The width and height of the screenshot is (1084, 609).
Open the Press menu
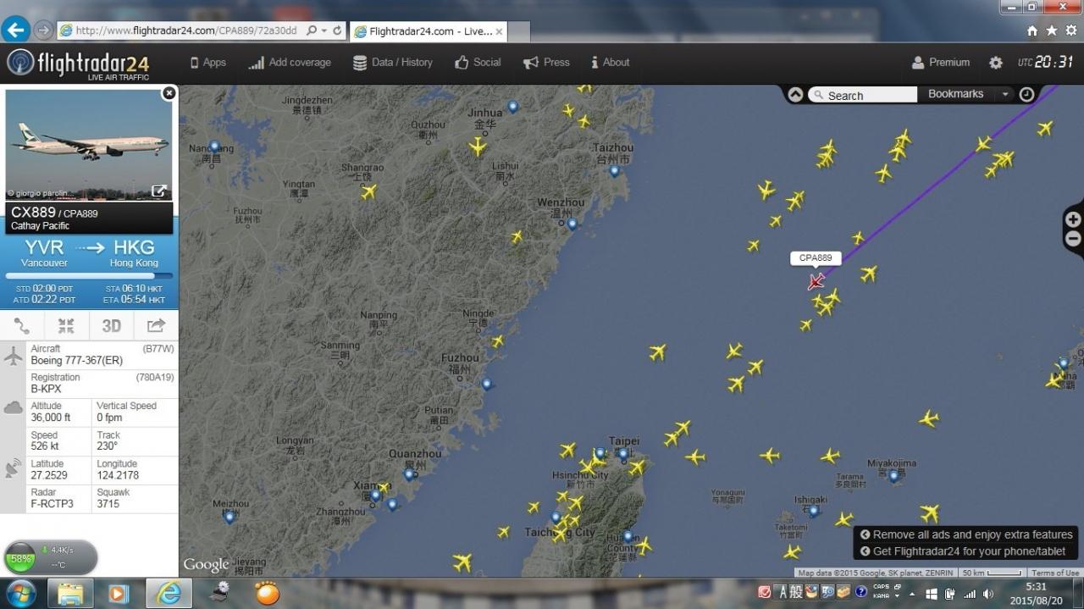(x=546, y=63)
